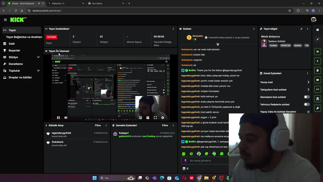Open Denetim Eylemleri Filtre dropdown
Image resolution: width=323 pixels, height=182 pixels.
[165, 125]
